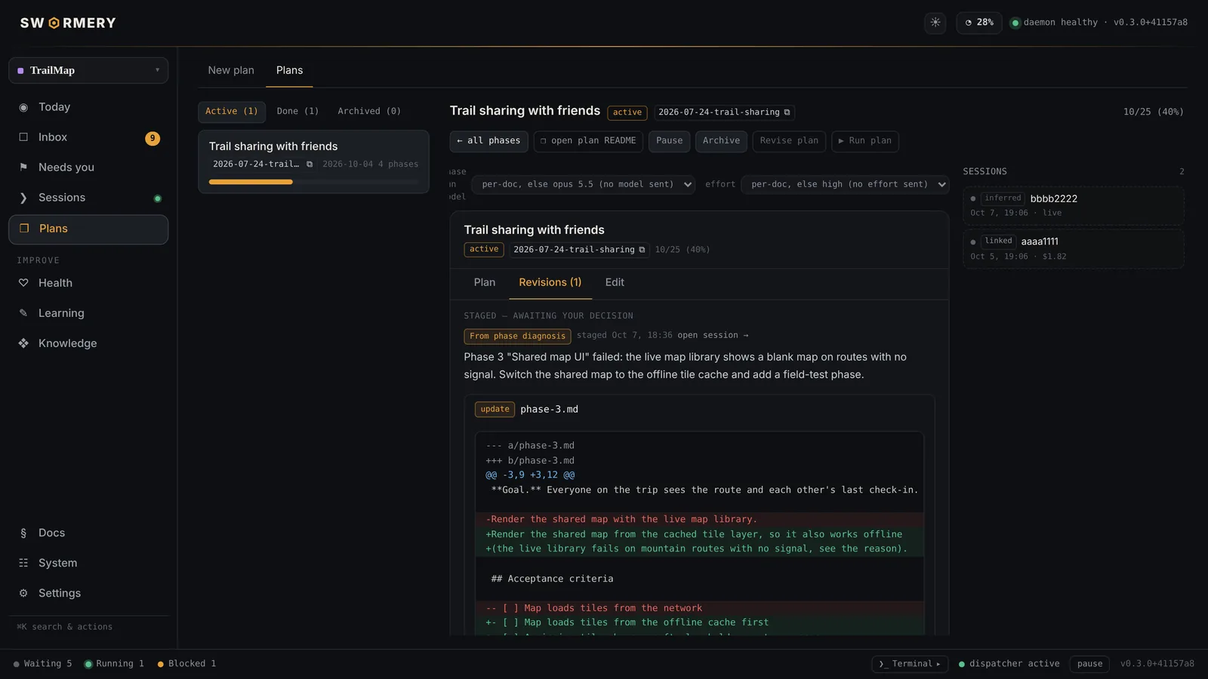The image size is (1208, 679).
Task: Switch to the New plan tab
Action: (x=231, y=70)
